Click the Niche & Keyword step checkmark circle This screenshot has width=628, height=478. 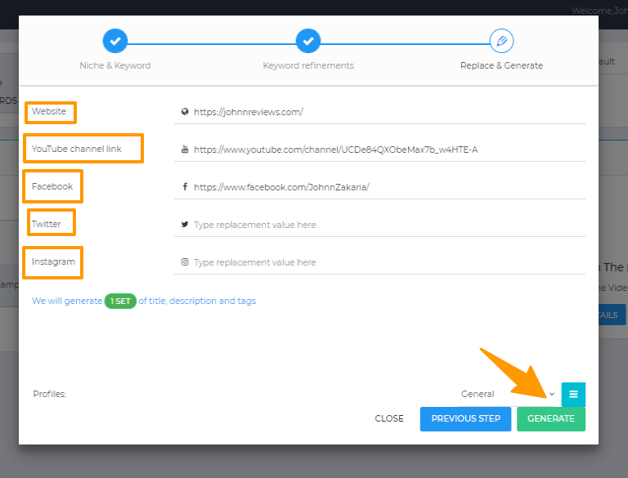(x=115, y=40)
